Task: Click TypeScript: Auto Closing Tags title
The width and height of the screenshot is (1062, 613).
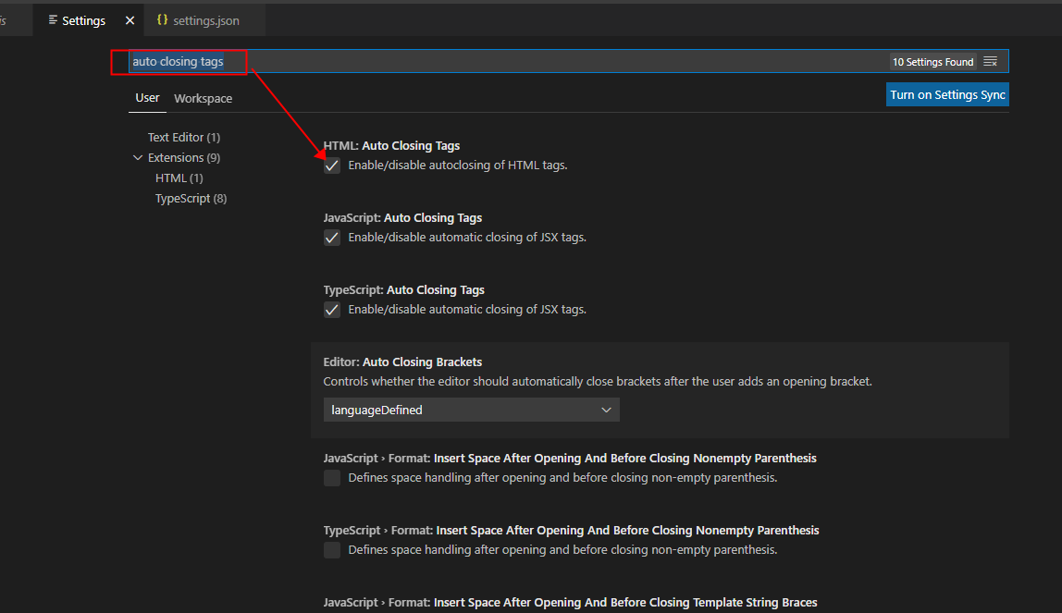Action: pyautogui.click(x=403, y=289)
